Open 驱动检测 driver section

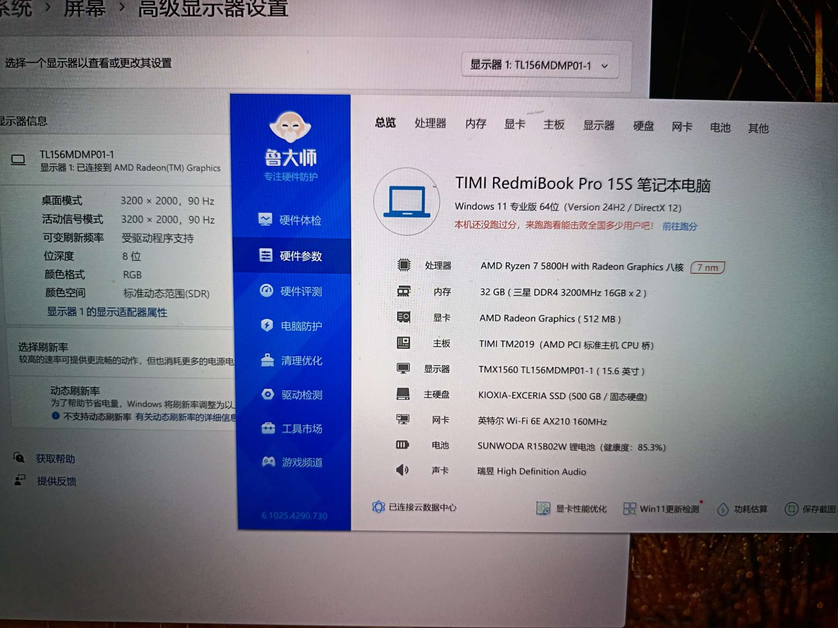point(292,394)
